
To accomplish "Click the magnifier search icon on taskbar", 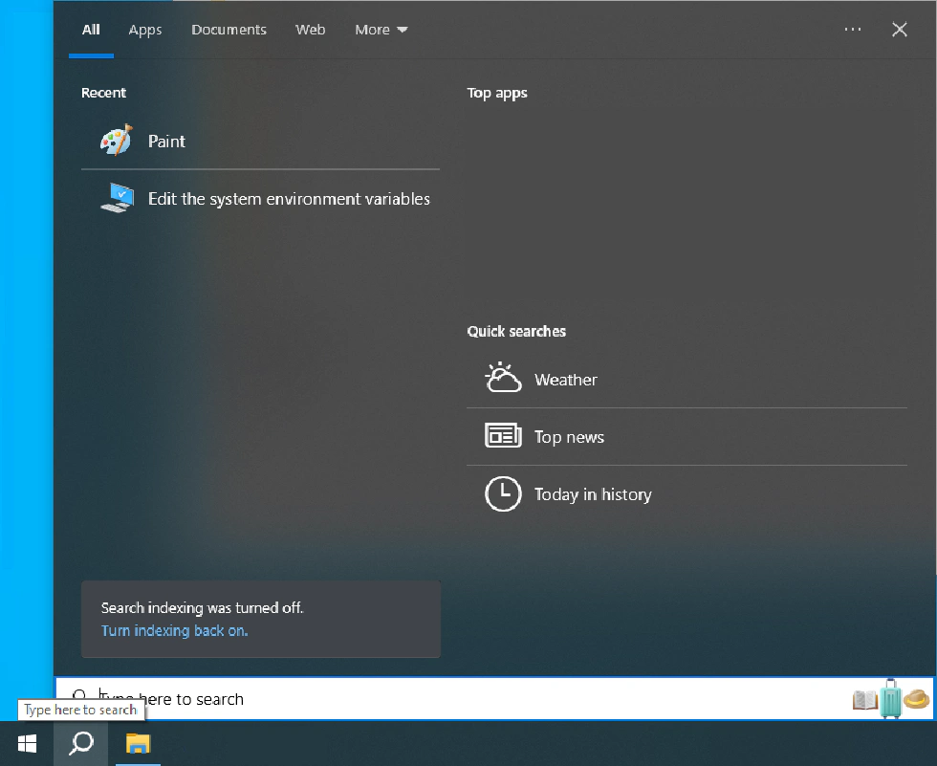I will pyautogui.click(x=82, y=743).
